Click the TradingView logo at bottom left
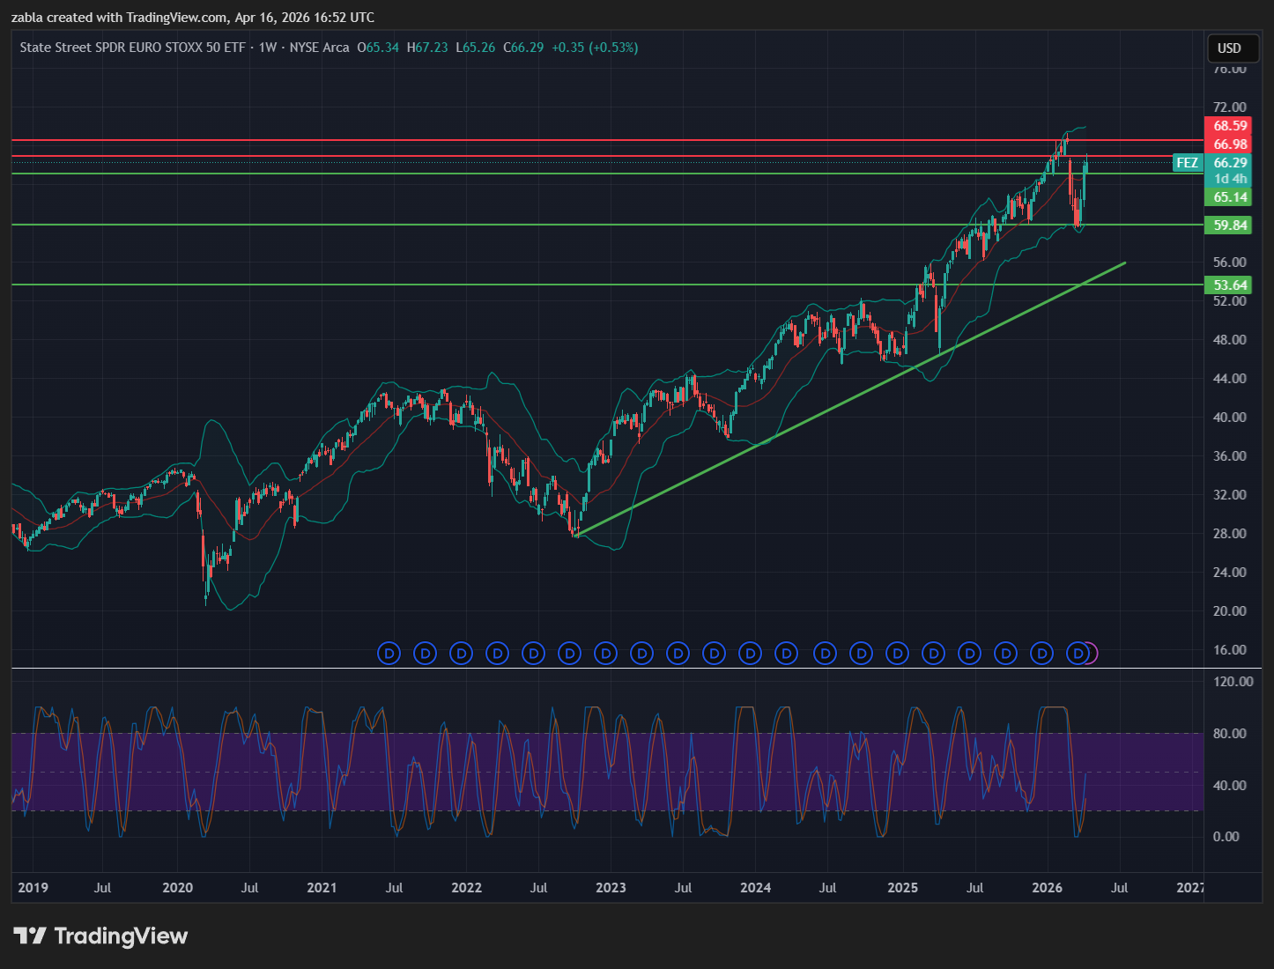Screen dimensions: 1274x969 [100, 936]
